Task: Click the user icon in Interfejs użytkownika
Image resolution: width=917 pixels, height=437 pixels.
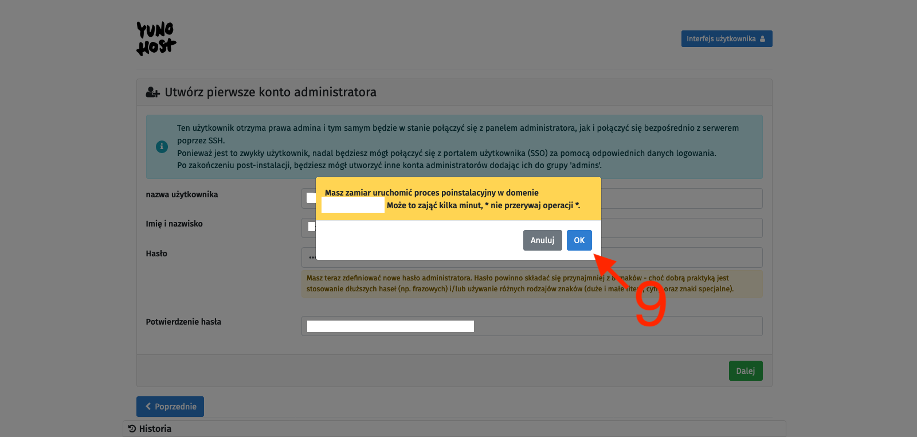Action: point(762,39)
